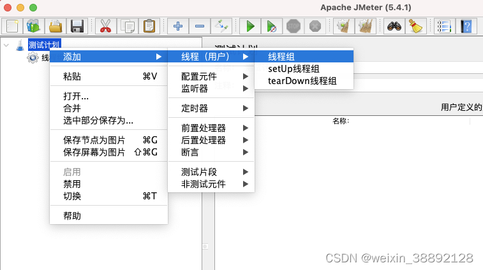This screenshot has width=483, height=270.
Task: Open Search with binoculars icon
Action: click(x=394, y=26)
